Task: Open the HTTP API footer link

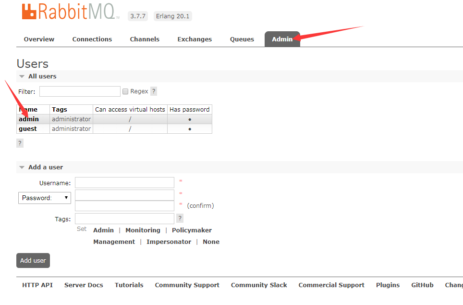Action: (37, 285)
